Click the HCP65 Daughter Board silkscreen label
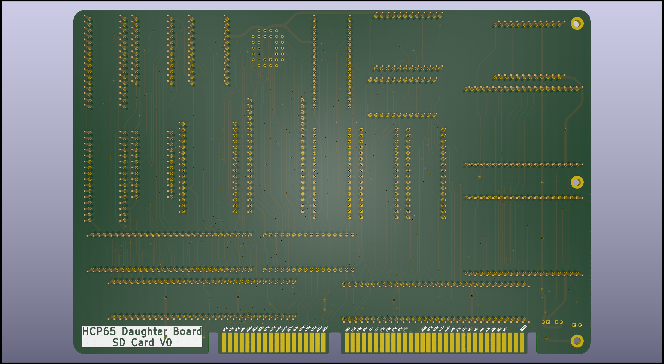664x364 pixels. pyautogui.click(x=142, y=331)
